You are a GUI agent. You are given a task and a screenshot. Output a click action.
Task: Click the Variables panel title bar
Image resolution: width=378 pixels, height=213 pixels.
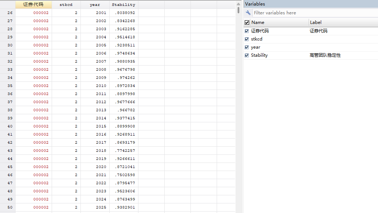311,4
